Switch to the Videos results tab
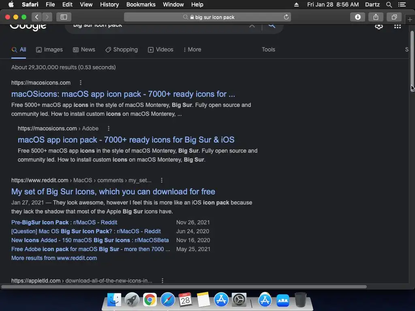415x311 pixels. (160, 49)
